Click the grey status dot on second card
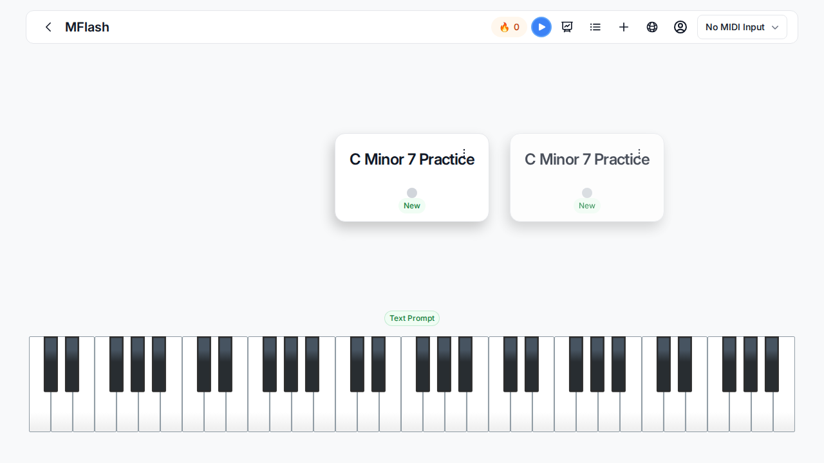824x463 pixels. (x=587, y=193)
